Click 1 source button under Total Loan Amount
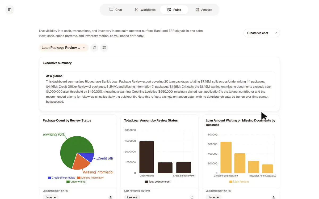 (x=132, y=197)
